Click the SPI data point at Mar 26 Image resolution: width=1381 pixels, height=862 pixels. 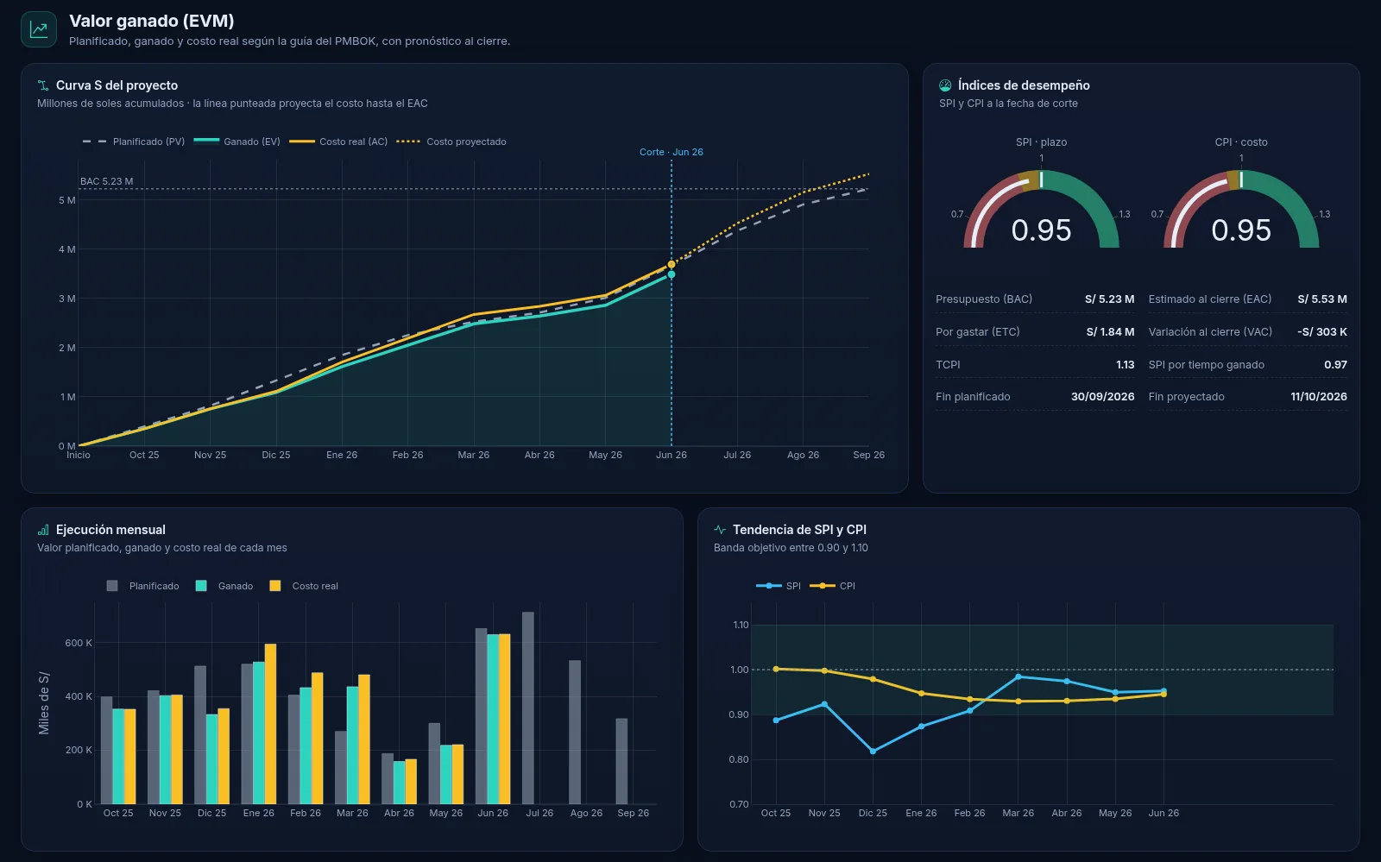pyautogui.click(x=1018, y=676)
